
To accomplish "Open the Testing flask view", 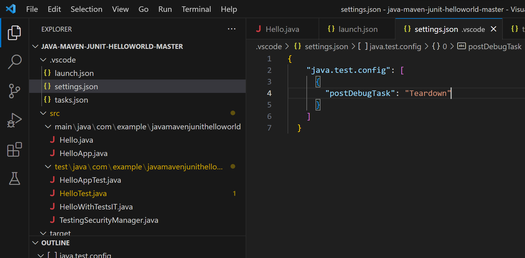I will point(14,178).
